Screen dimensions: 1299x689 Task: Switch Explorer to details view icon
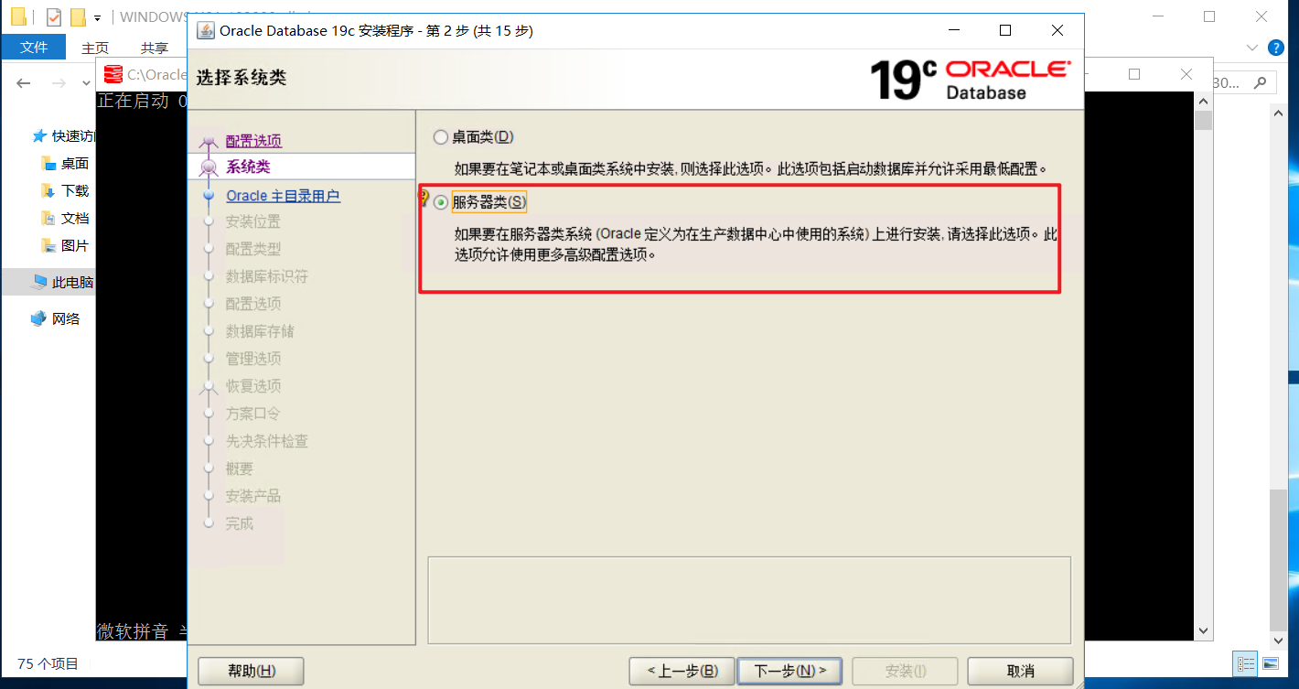coord(1246,664)
